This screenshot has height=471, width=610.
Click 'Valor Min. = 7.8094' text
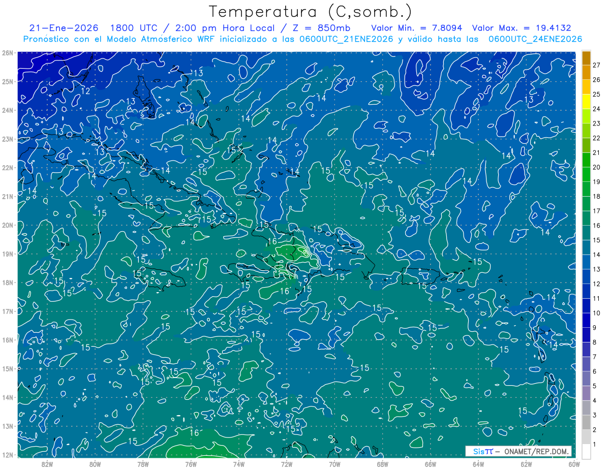coord(417,28)
